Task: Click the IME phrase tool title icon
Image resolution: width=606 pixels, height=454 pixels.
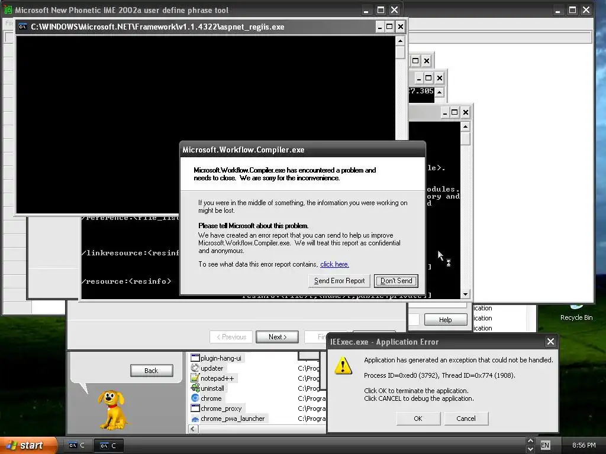Action: pos(8,10)
